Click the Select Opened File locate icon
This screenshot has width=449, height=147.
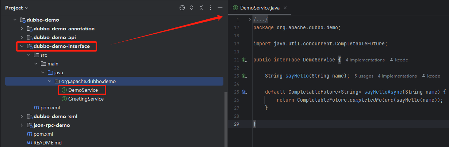click(x=182, y=8)
